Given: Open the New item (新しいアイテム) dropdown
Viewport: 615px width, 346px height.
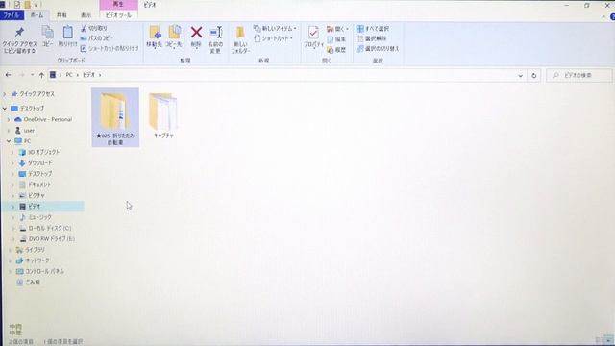Looking at the screenshot, I should [275, 28].
